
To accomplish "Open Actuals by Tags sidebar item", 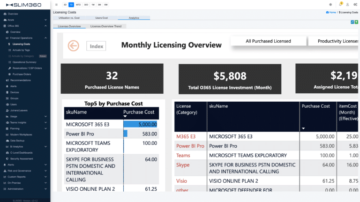I will pos(21,50).
